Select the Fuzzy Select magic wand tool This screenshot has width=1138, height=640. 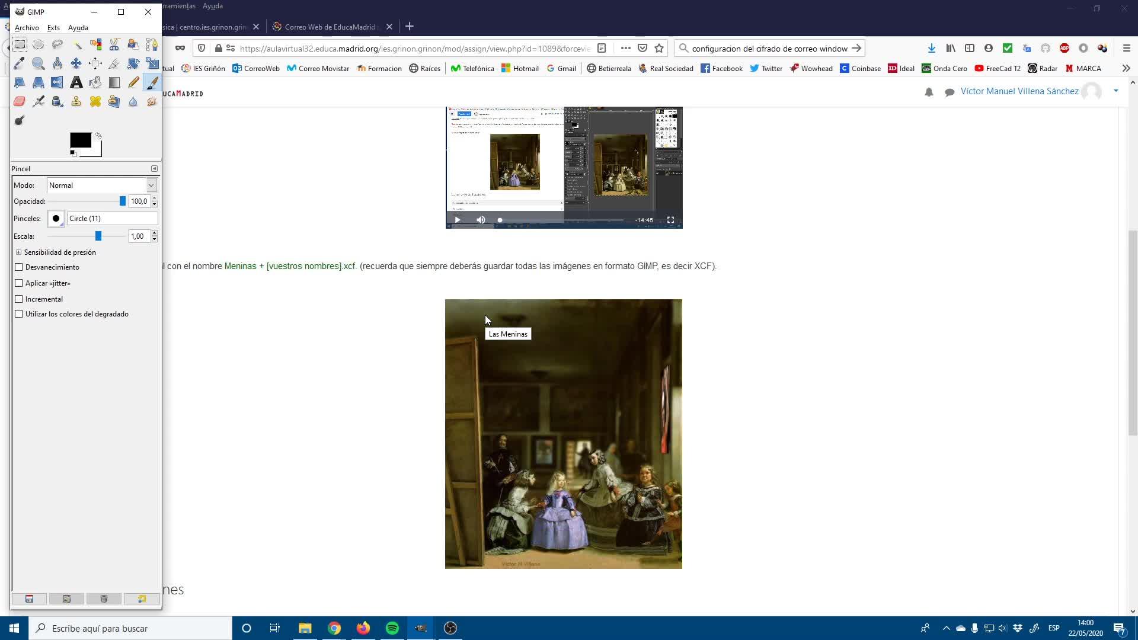(x=76, y=44)
